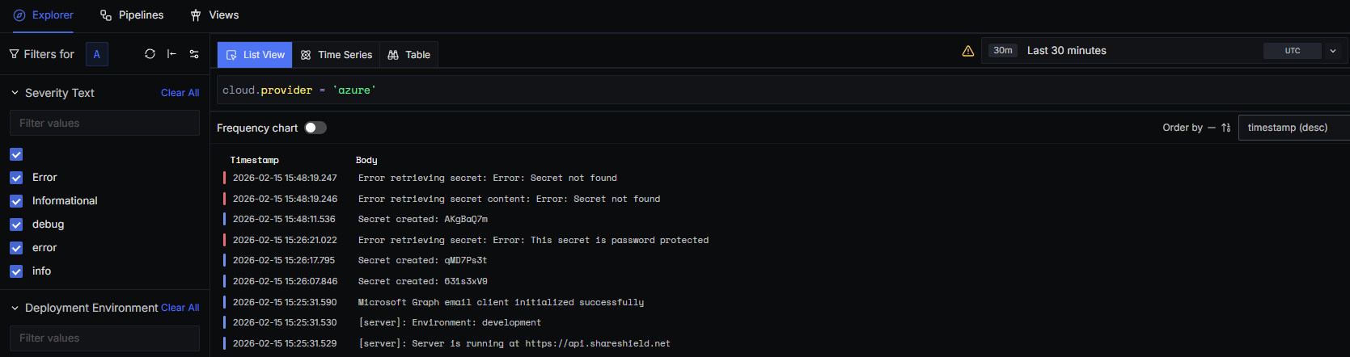1350x357 pixels.
Task: Open the timestamp (desc) order dropdown
Action: click(1293, 128)
